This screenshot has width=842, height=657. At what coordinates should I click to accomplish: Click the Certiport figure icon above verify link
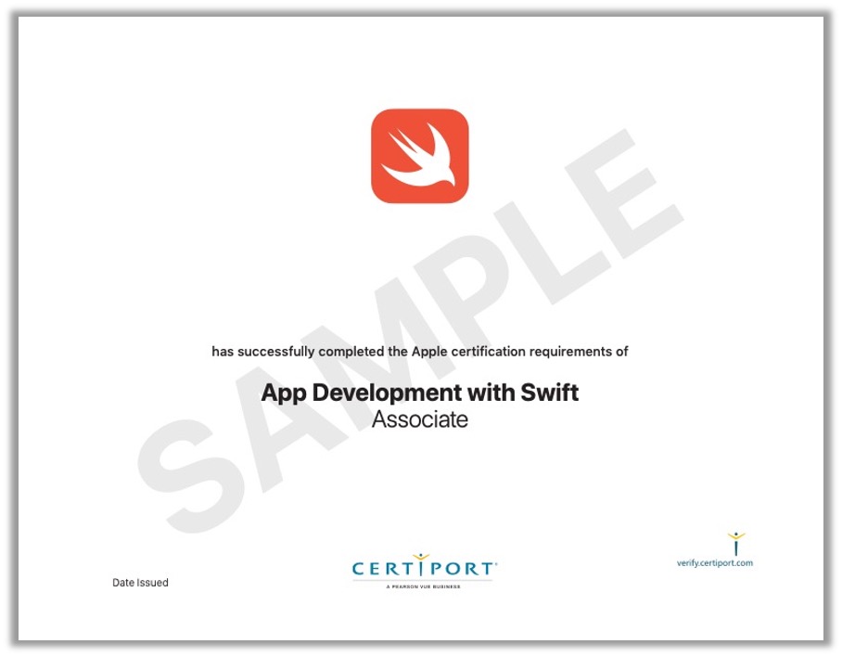tap(736, 543)
